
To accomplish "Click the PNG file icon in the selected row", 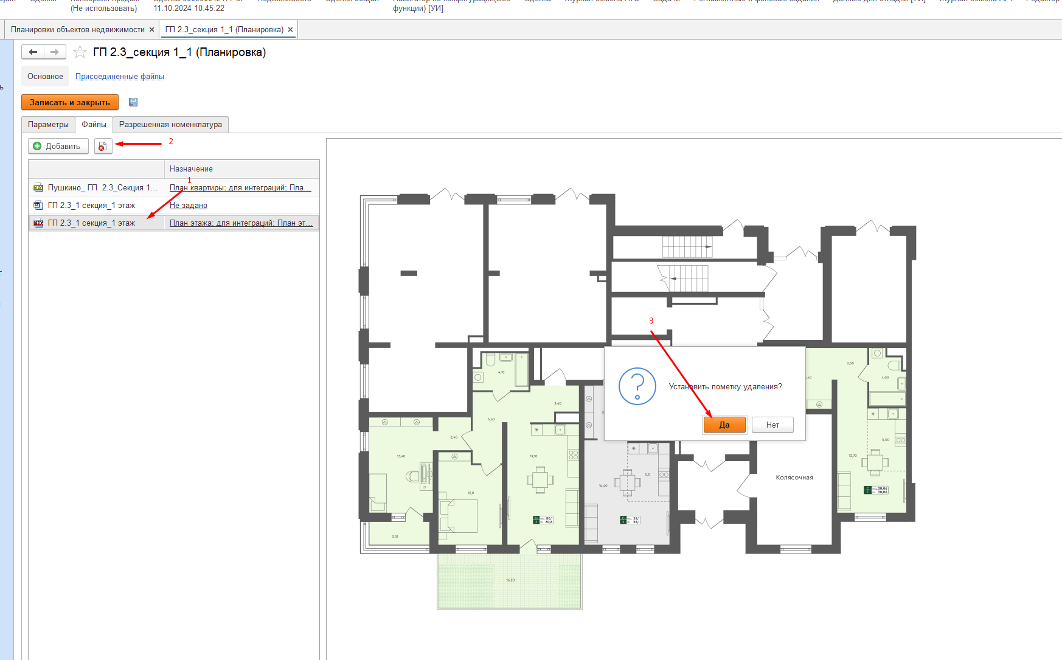I will pos(38,223).
